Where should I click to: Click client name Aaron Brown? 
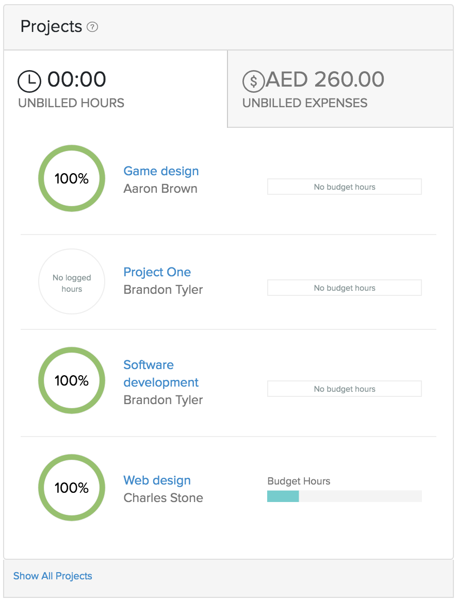coord(160,189)
